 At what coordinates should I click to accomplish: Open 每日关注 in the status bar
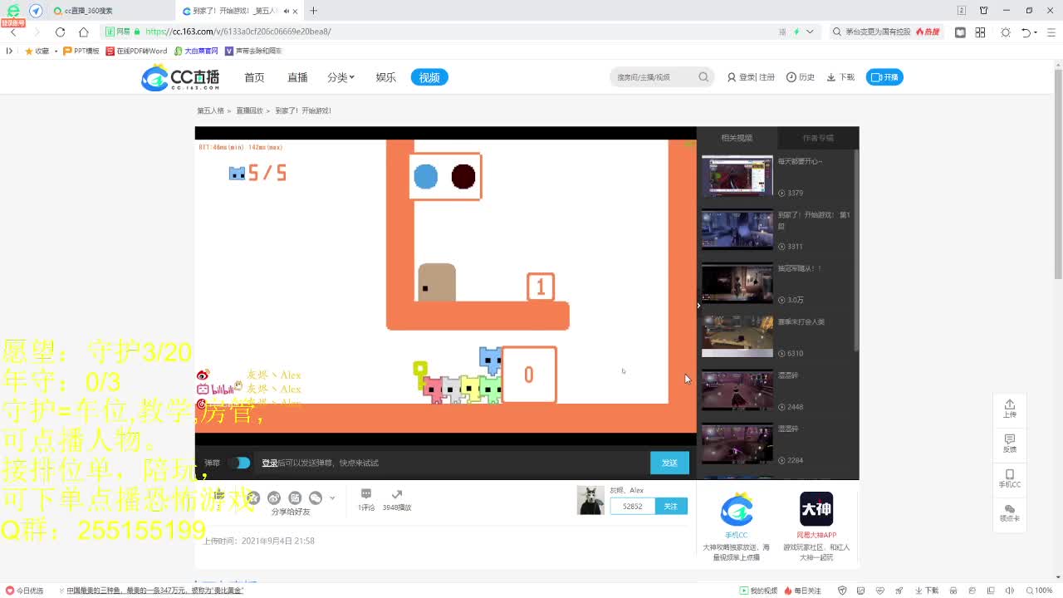(801, 591)
